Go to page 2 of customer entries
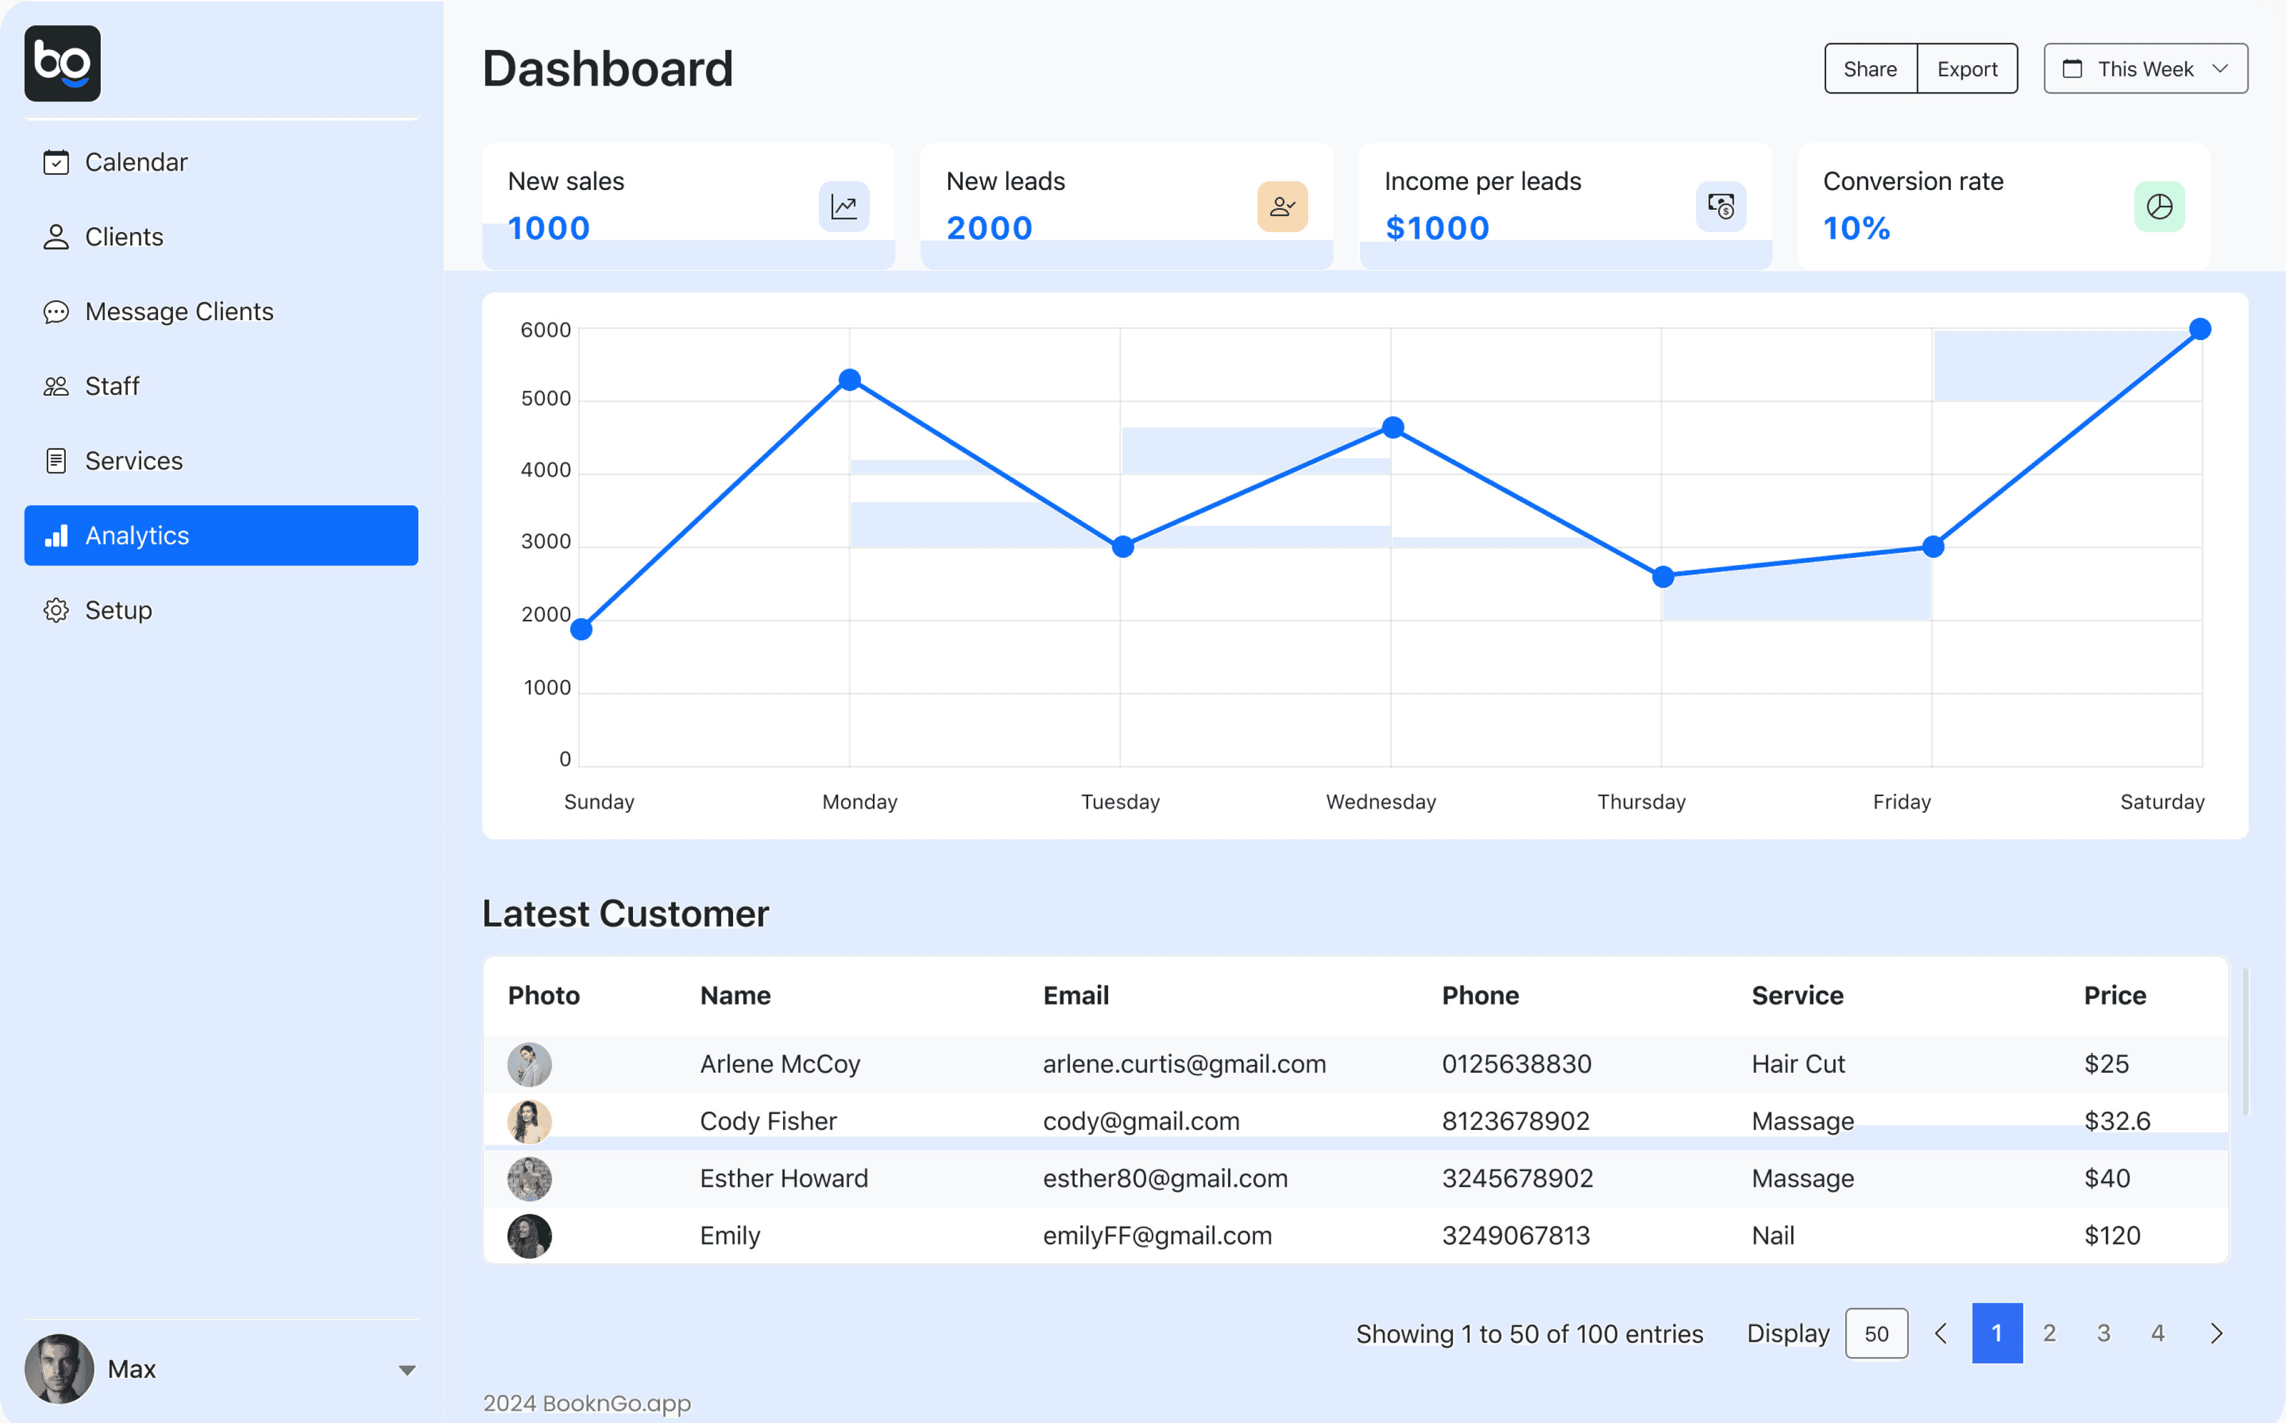The image size is (2286, 1423). click(2050, 1334)
